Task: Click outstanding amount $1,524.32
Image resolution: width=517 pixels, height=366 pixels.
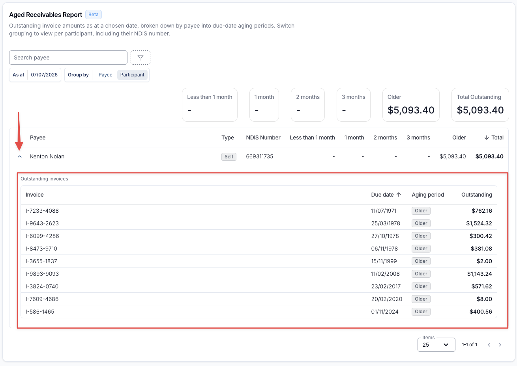Action: (x=479, y=223)
